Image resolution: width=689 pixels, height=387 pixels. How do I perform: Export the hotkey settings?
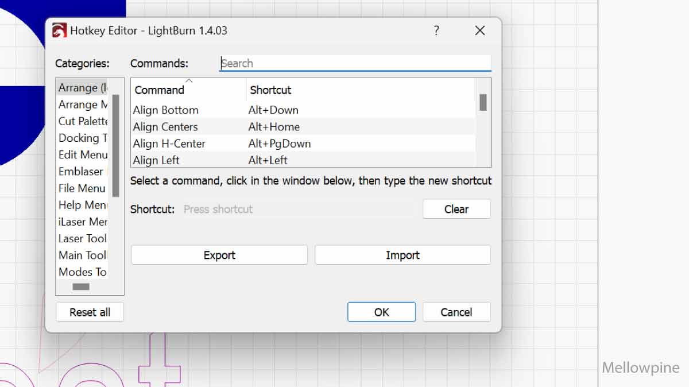tap(219, 256)
